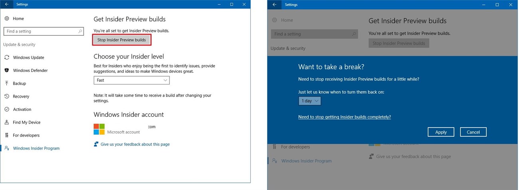Click the search magnifier icon in left window
Screen dimensions: 519x190
click(80, 31)
